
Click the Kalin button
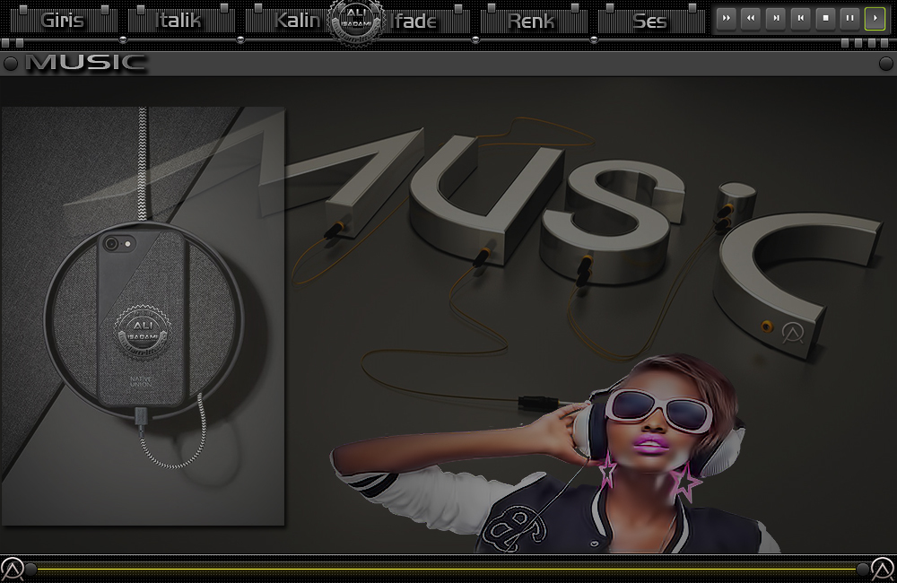point(296,21)
